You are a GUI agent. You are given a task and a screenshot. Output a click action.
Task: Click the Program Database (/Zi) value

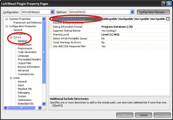[117, 27]
